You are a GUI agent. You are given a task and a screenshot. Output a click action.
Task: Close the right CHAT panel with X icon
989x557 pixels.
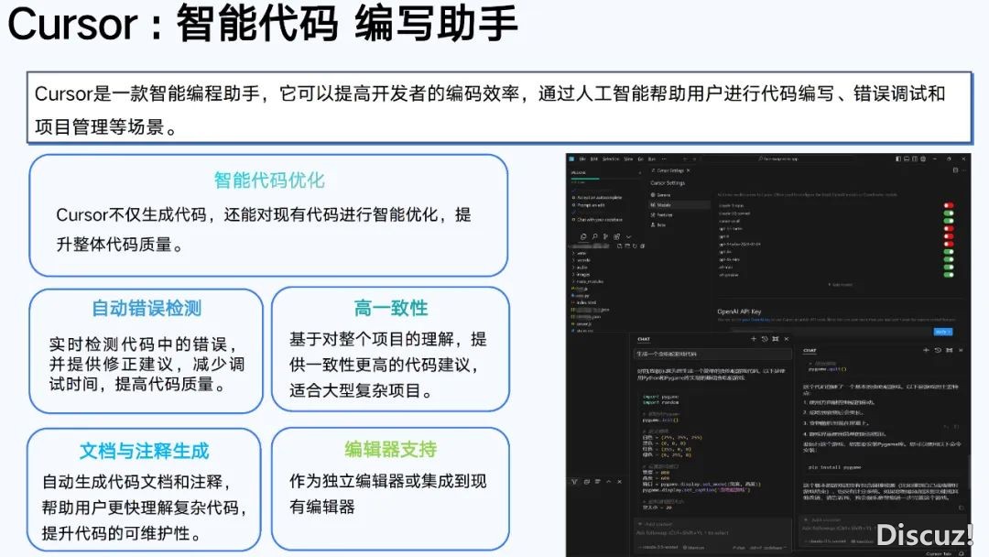click(962, 350)
